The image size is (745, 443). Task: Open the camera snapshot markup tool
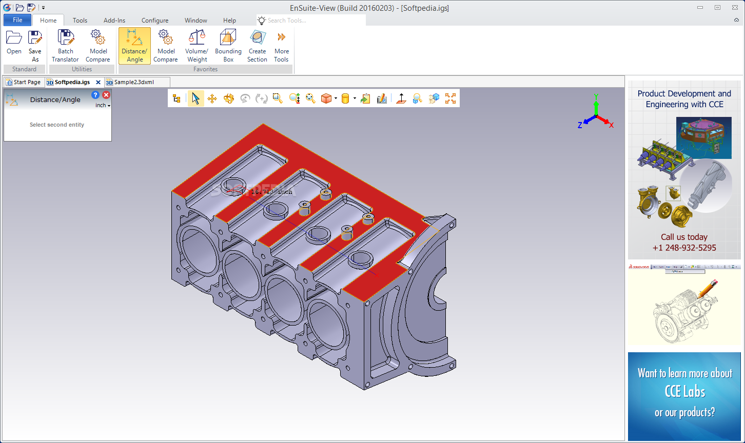pyautogui.click(x=382, y=98)
